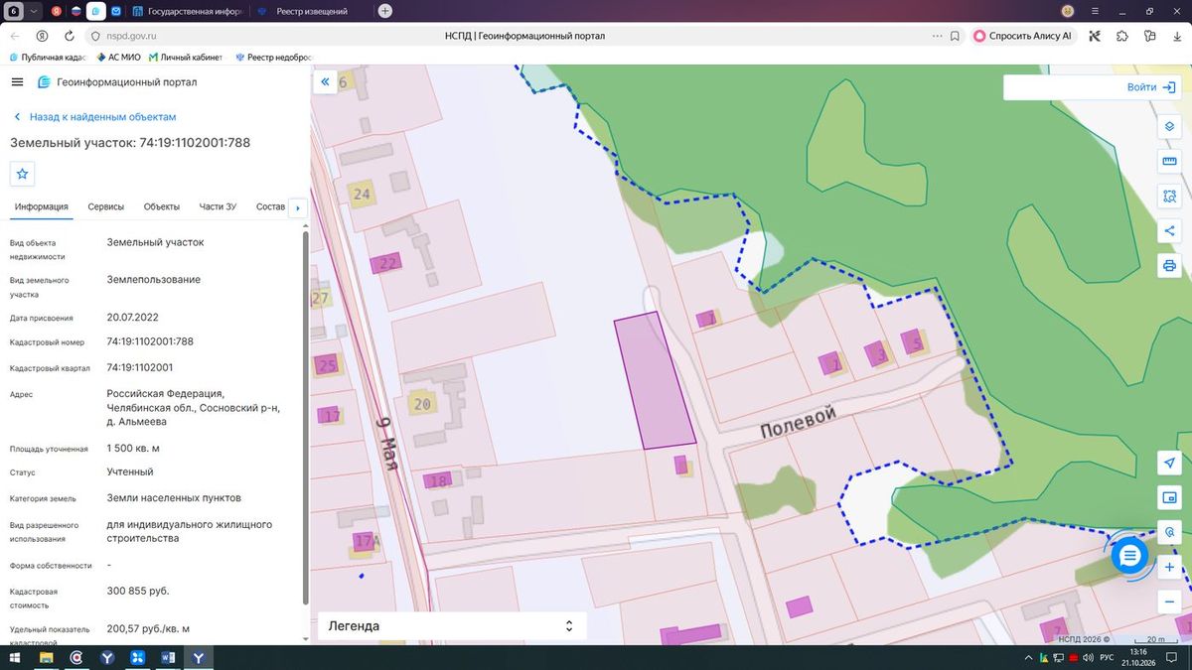Open the Части ЗУ tab

pyautogui.click(x=218, y=206)
